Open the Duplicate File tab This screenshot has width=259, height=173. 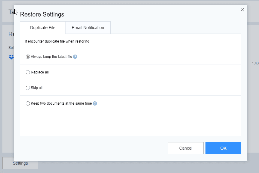[43, 28]
